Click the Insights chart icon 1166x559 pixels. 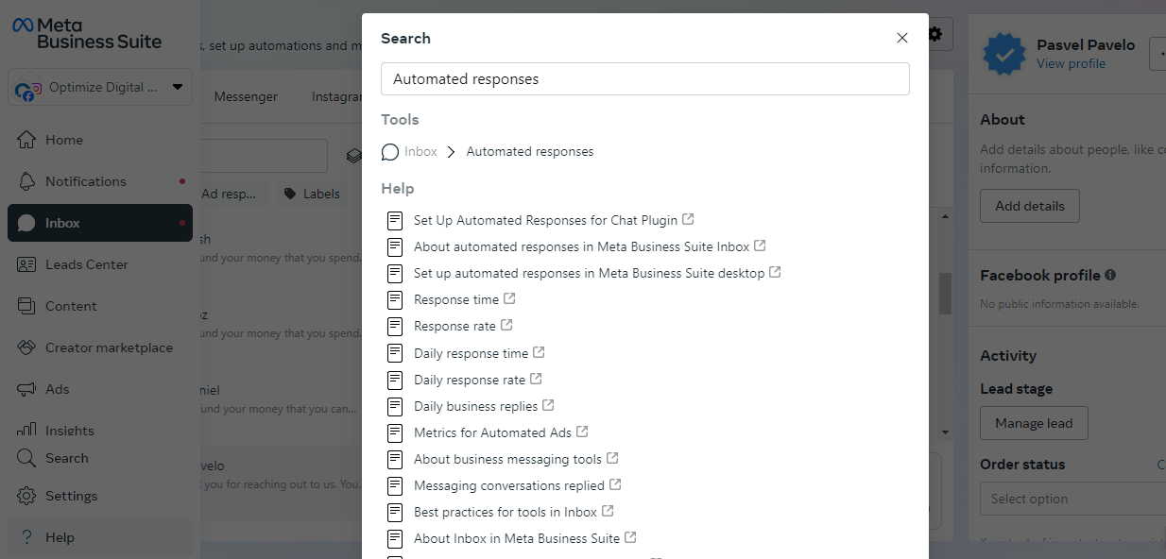point(26,430)
